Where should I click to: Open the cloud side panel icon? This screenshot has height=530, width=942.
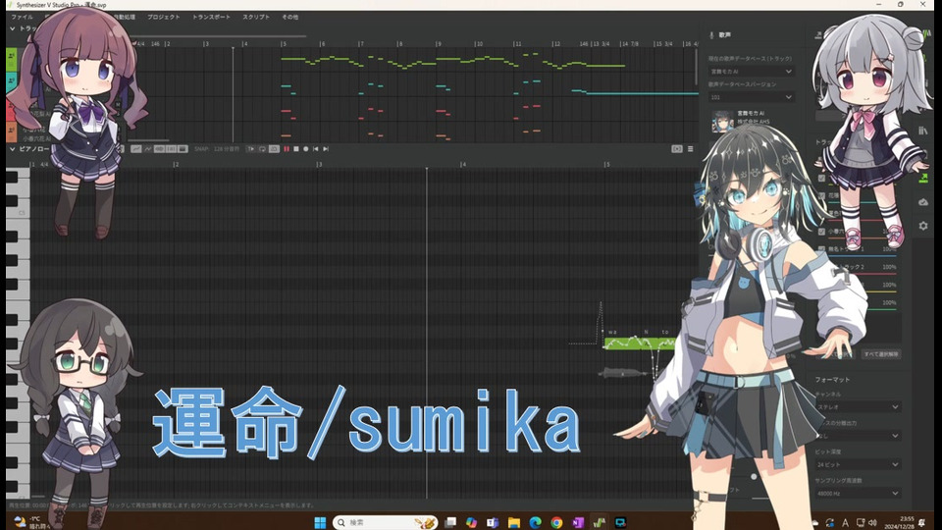coord(923,202)
